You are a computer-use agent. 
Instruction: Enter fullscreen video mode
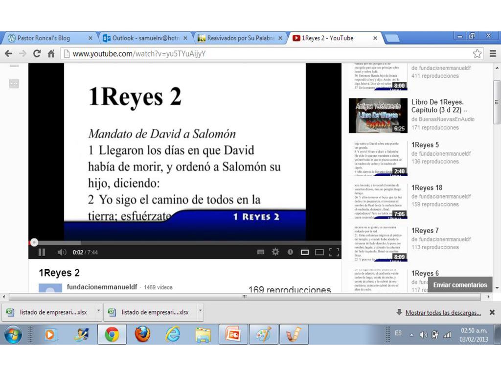coord(334,252)
